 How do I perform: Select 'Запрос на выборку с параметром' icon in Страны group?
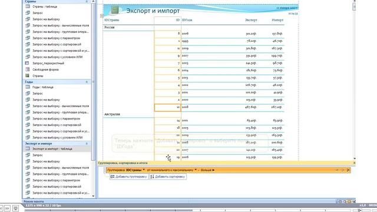(x=28, y=38)
